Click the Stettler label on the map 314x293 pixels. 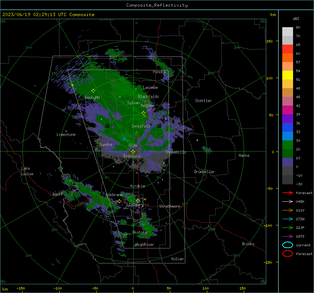(203, 101)
